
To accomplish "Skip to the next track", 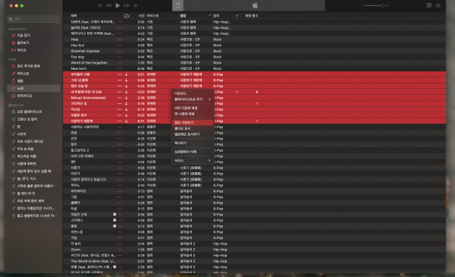I will coord(127,5).
